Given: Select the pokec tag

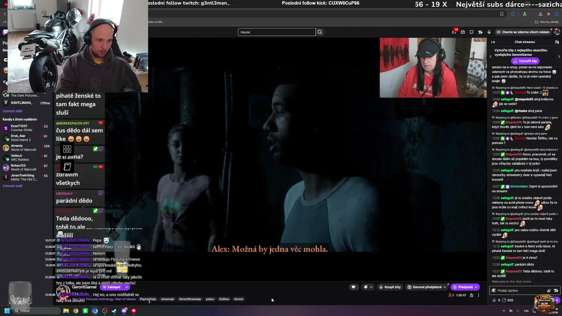Looking at the screenshot, I should [x=210, y=299].
